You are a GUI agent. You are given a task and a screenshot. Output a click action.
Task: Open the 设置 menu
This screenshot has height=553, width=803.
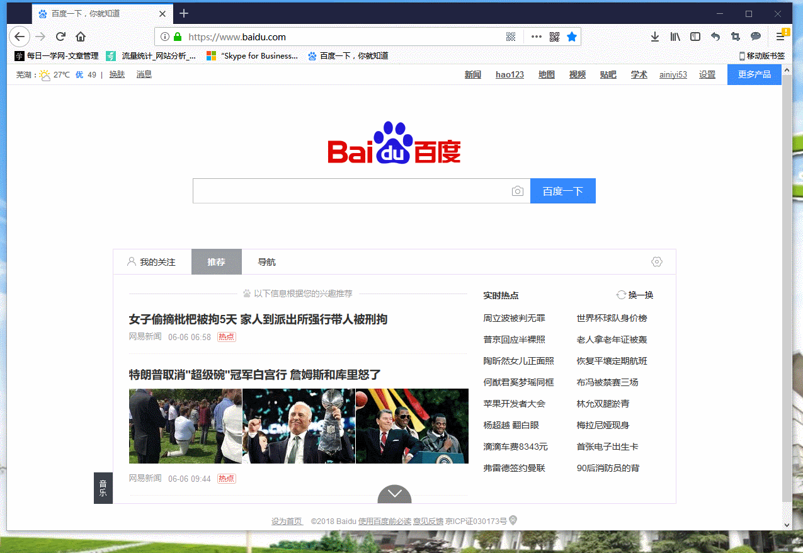(x=707, y=74)
